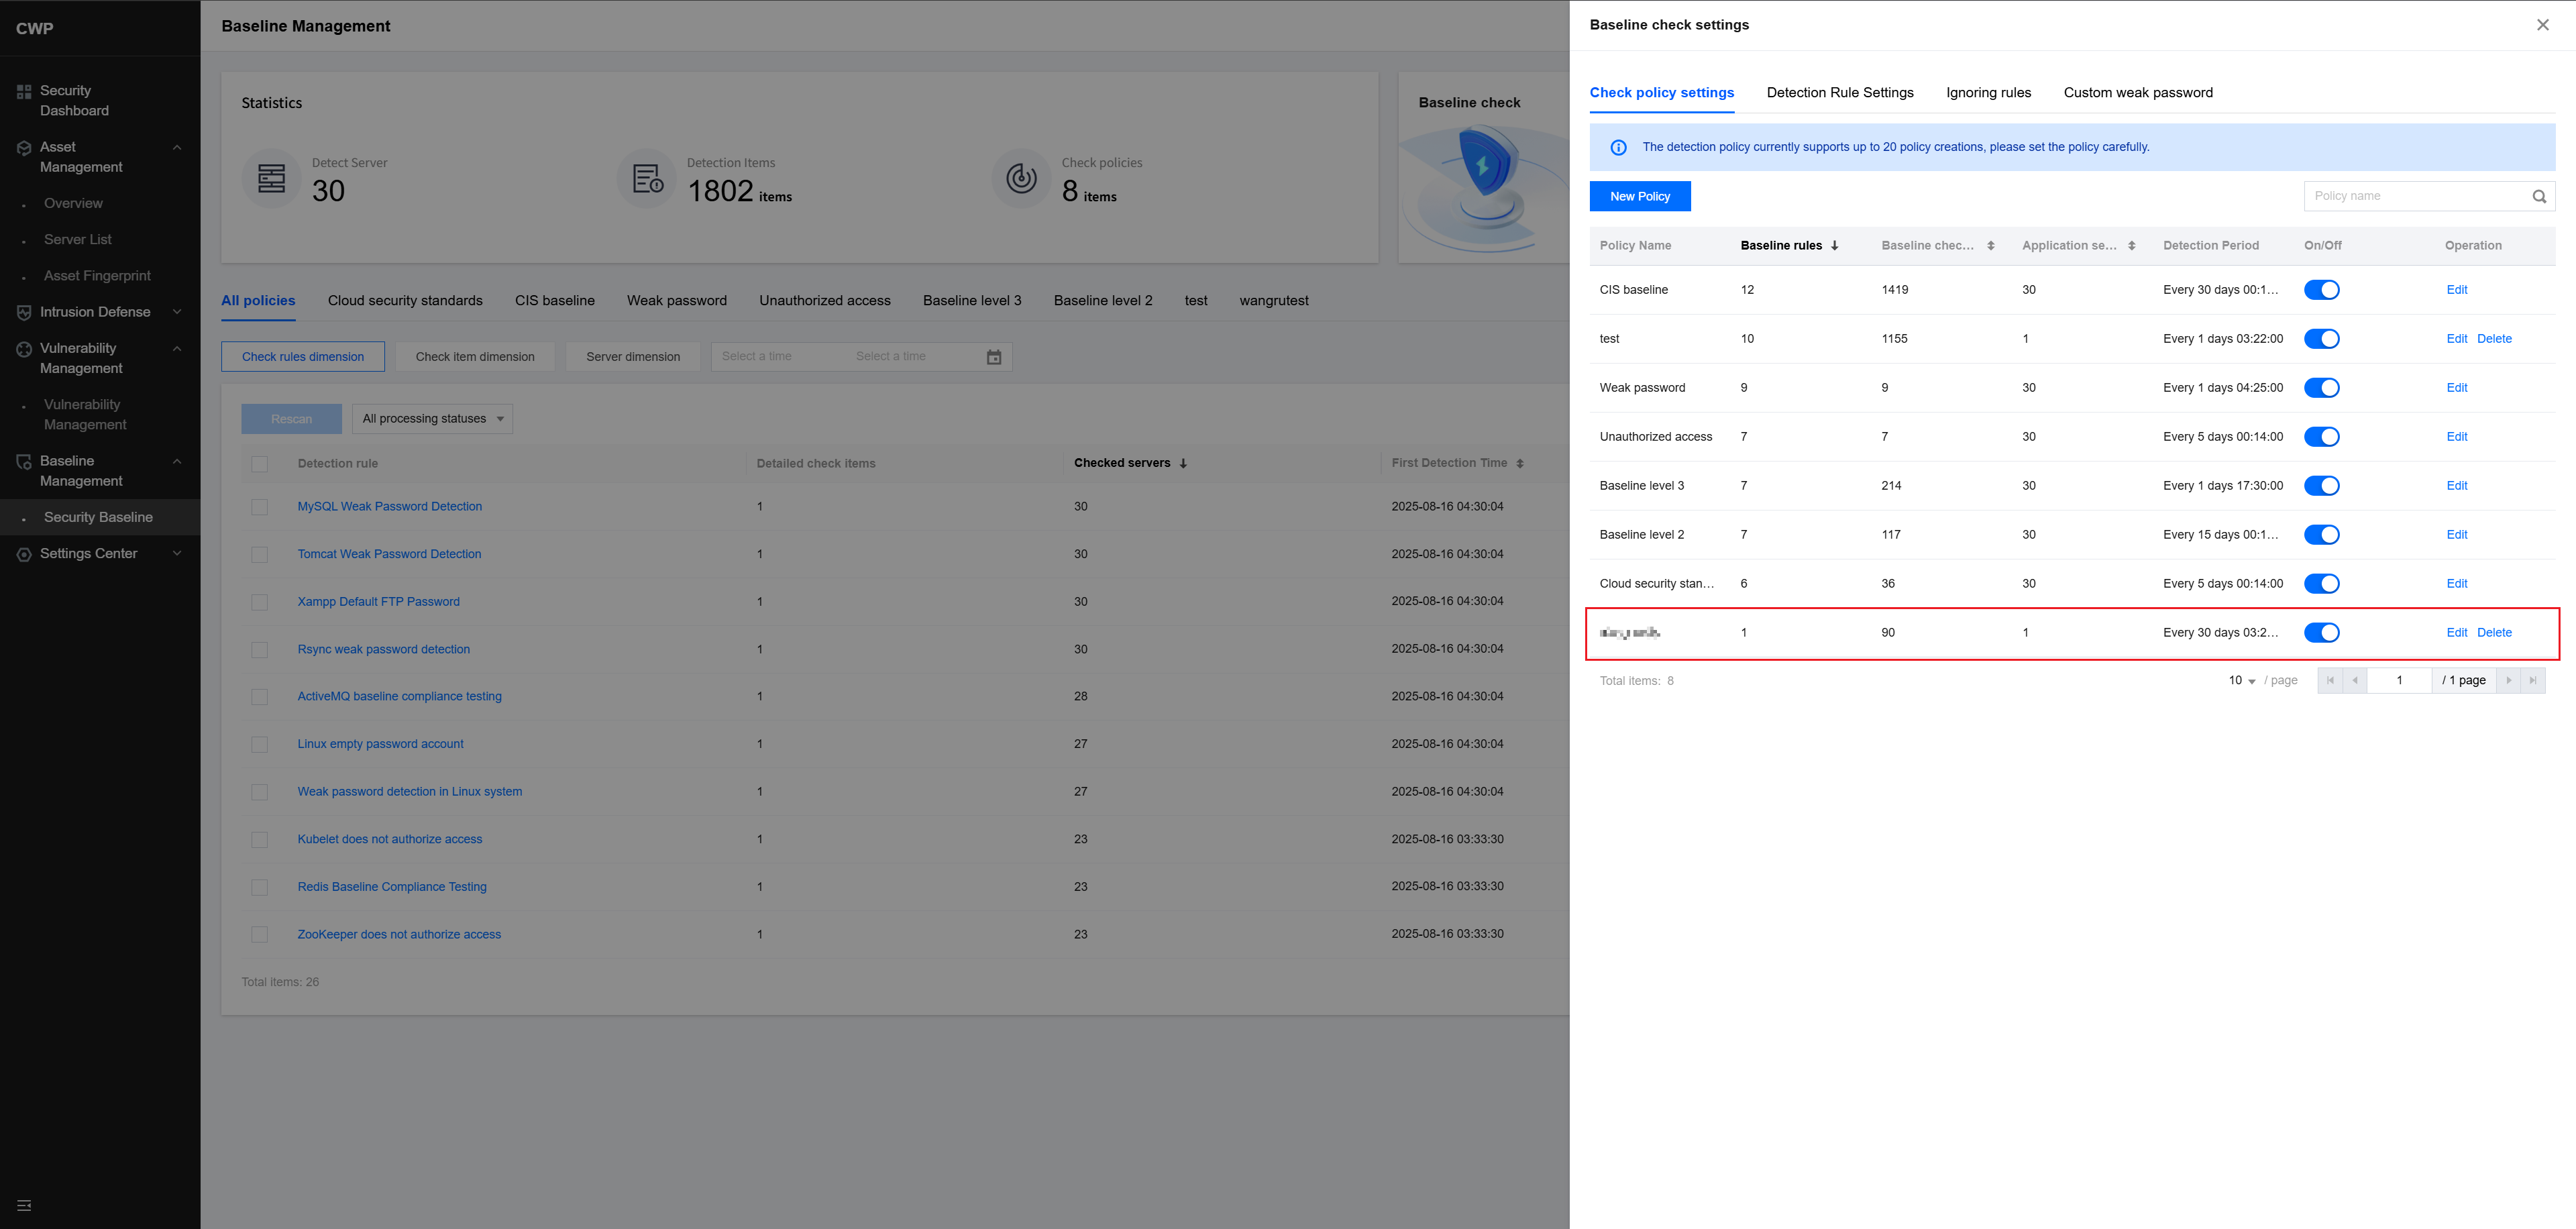Click the Intrusion Defense shield icon
2576x1229 pixels.
click(x=24, y=313)
